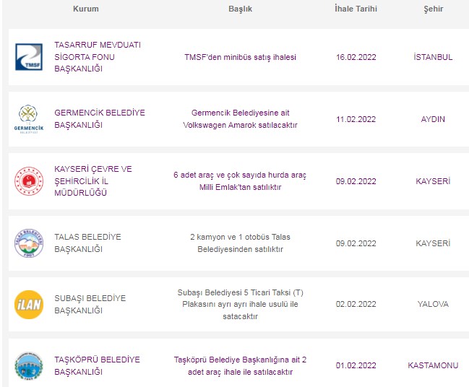Click the Şehir column header

(433, 9)
